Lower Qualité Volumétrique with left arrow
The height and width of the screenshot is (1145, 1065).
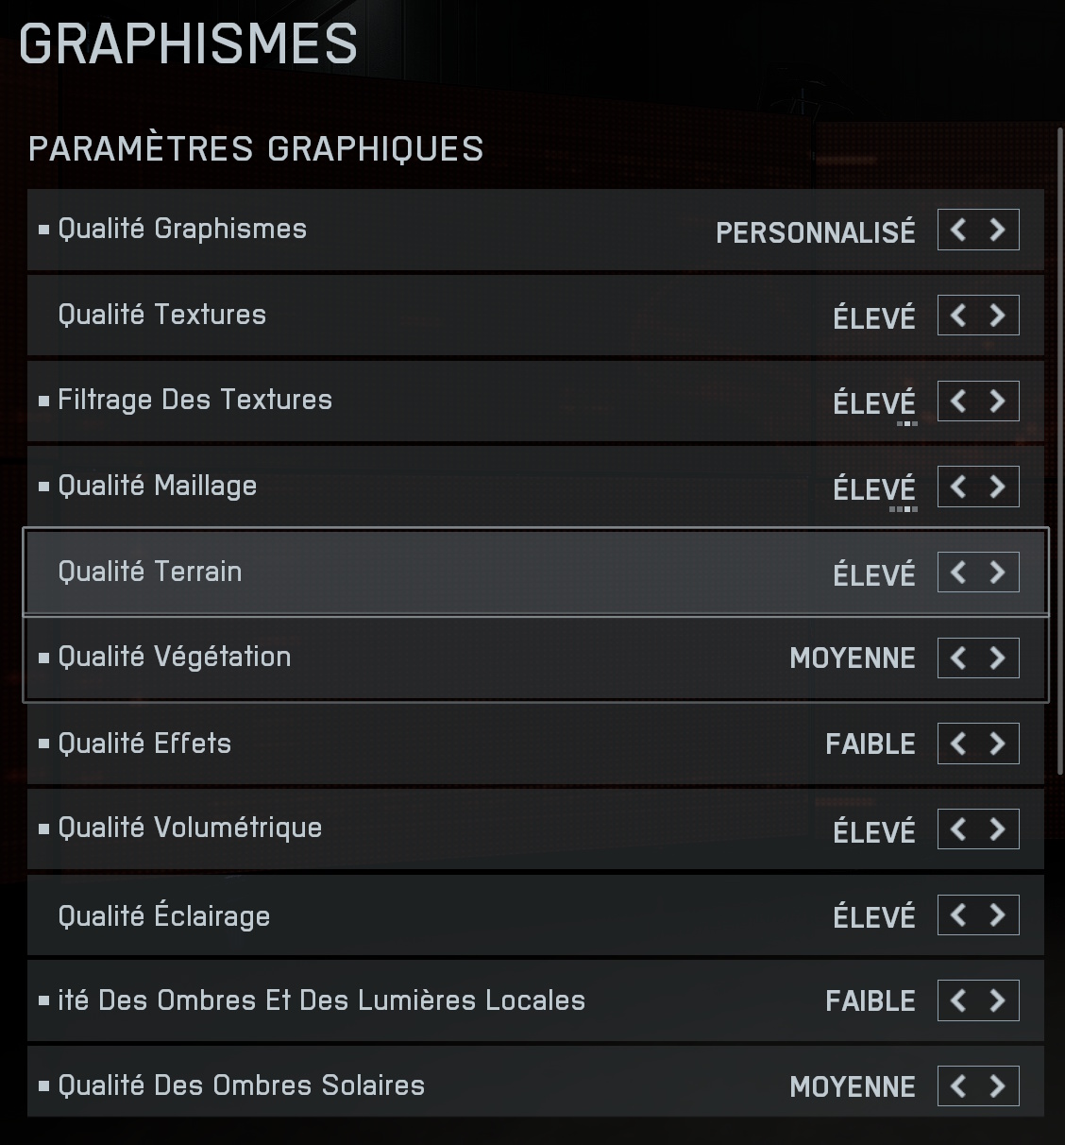coord(958,829)
